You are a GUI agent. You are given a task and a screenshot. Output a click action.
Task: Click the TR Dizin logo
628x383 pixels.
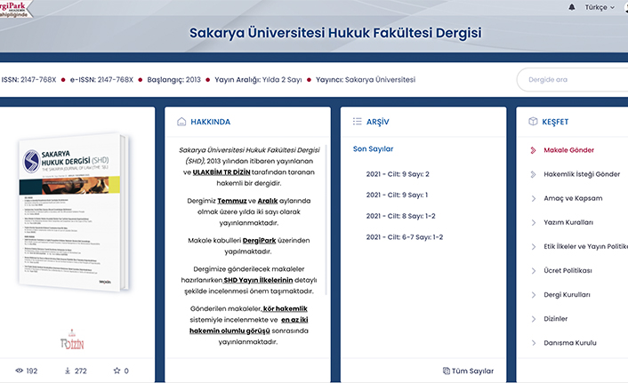72,339
